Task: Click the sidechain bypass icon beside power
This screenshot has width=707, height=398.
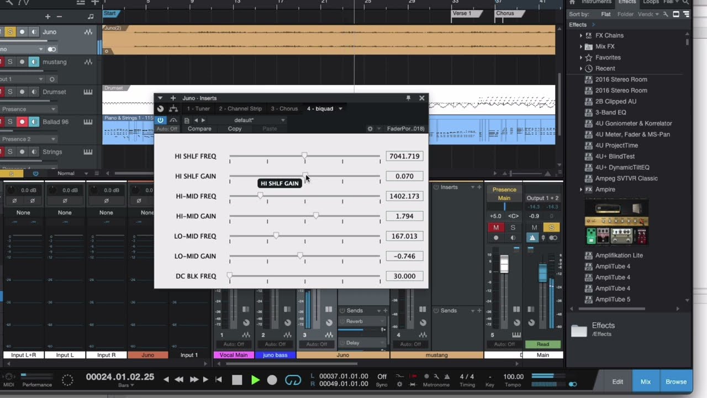Action: (173, 120)
